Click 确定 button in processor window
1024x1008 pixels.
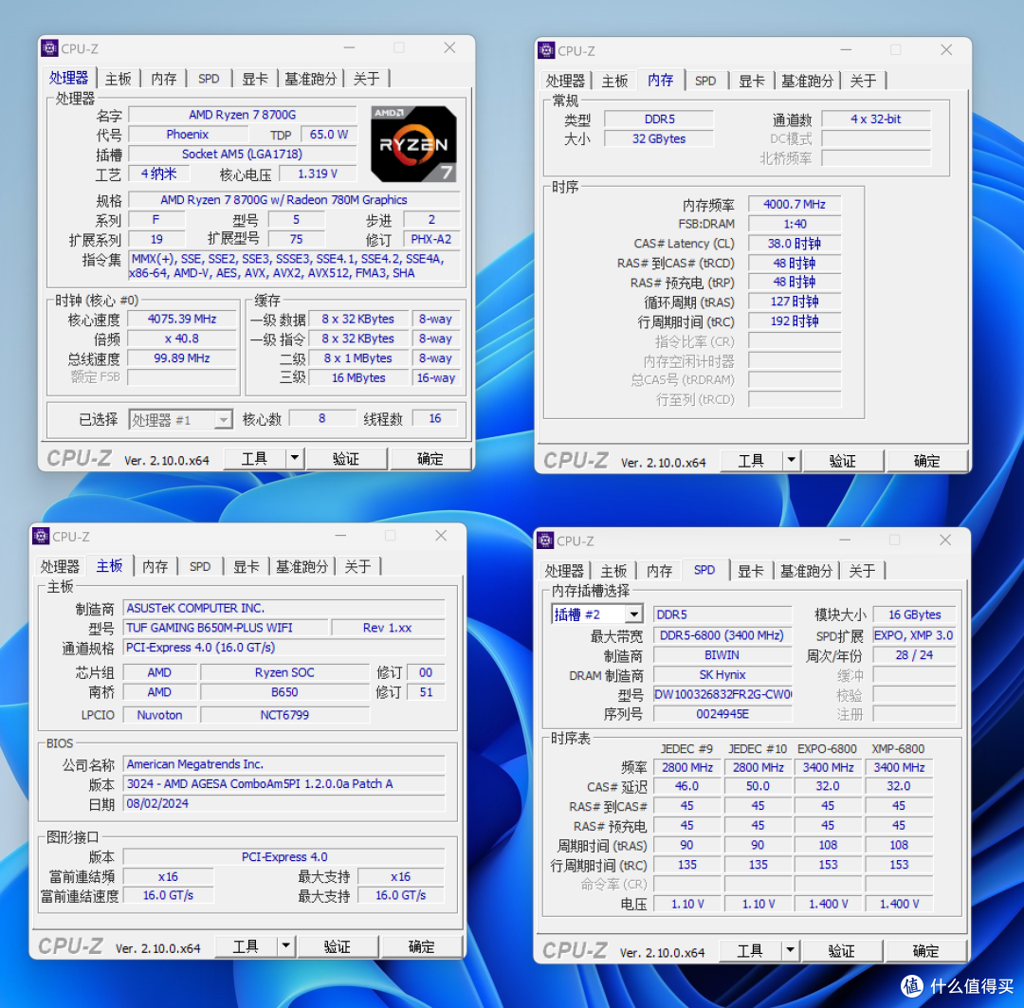[430, 459]
